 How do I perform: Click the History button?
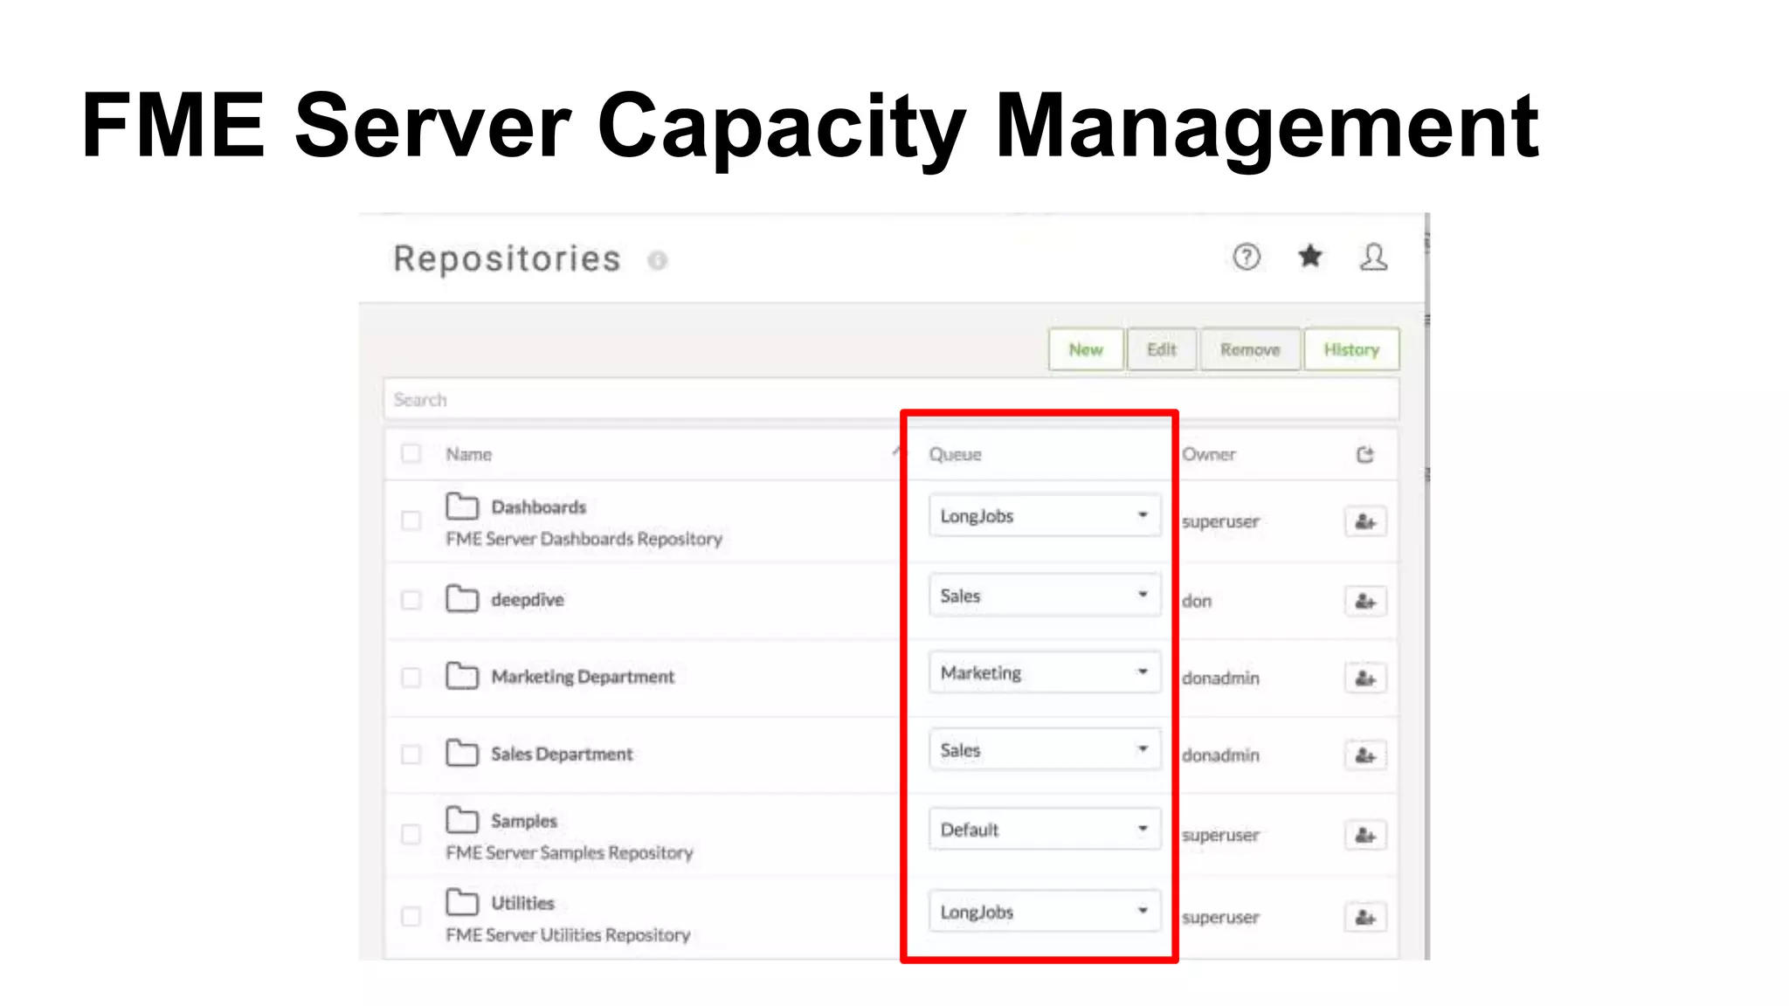click(x=1351, y=349)
